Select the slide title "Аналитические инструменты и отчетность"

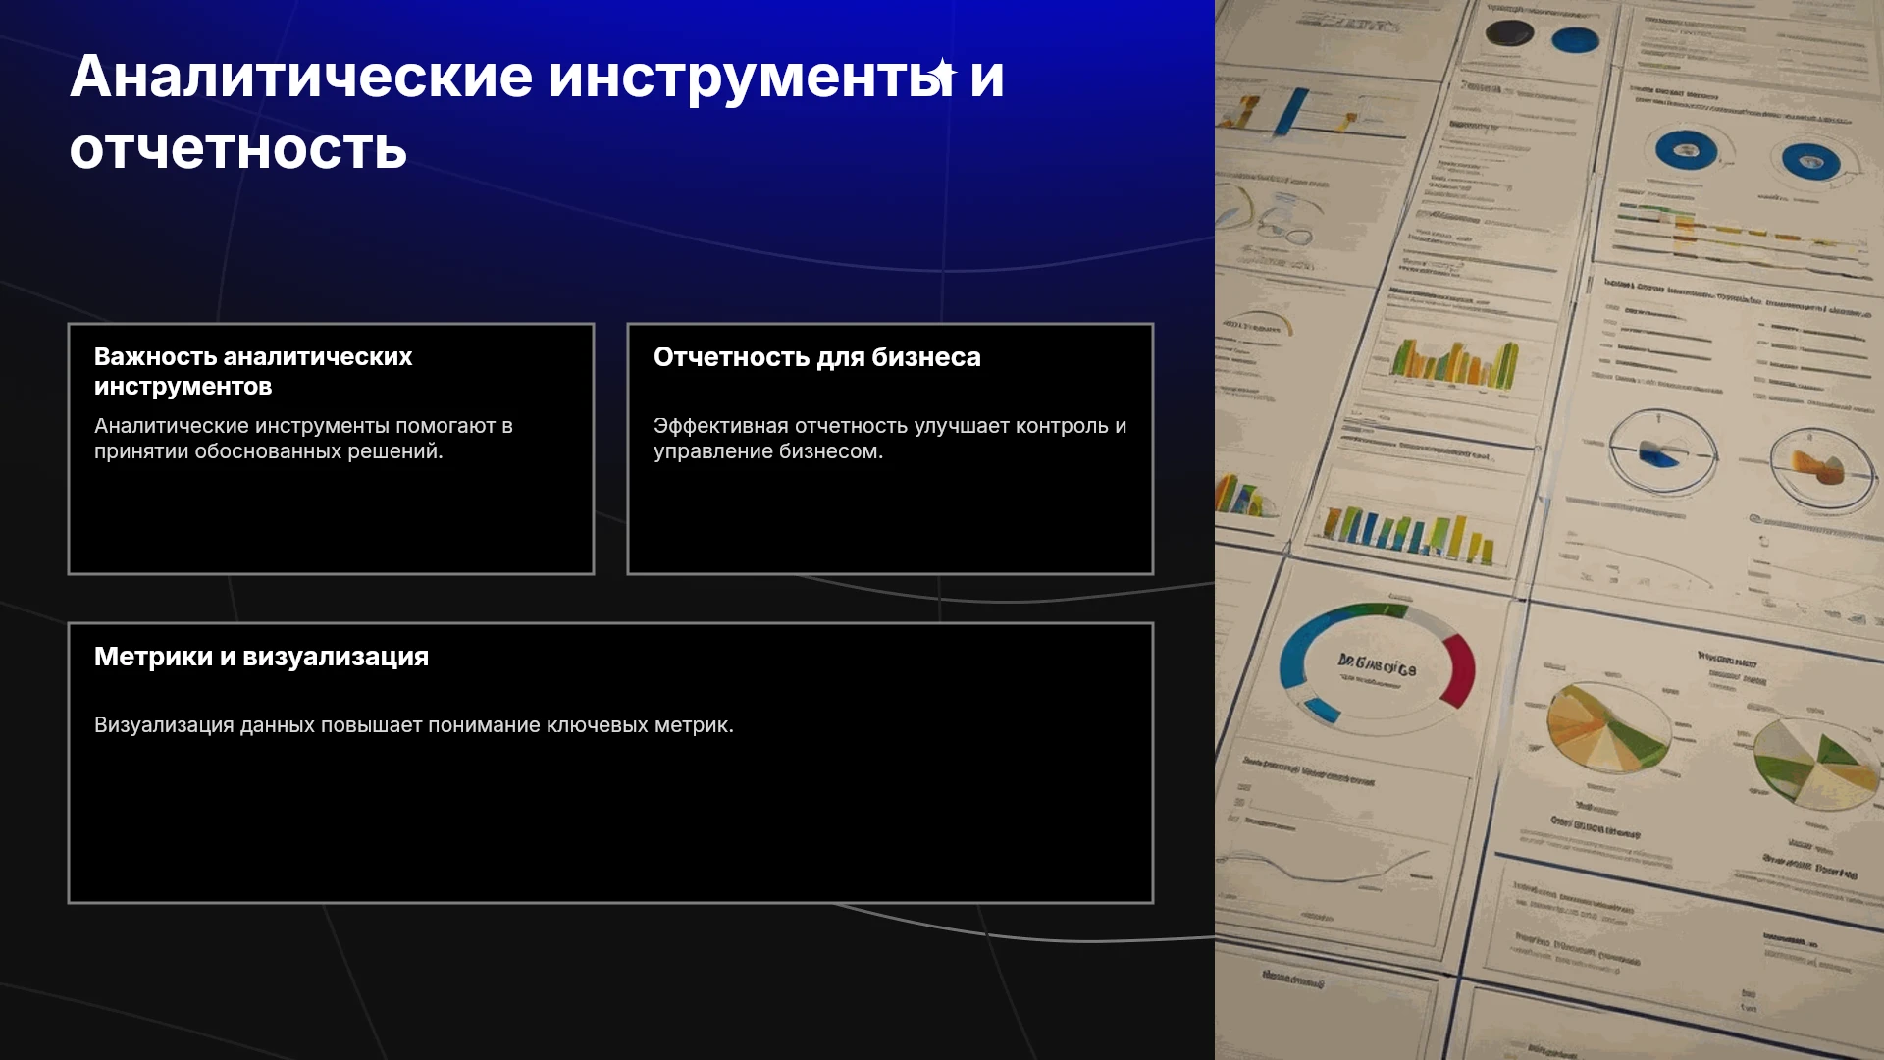537,112
